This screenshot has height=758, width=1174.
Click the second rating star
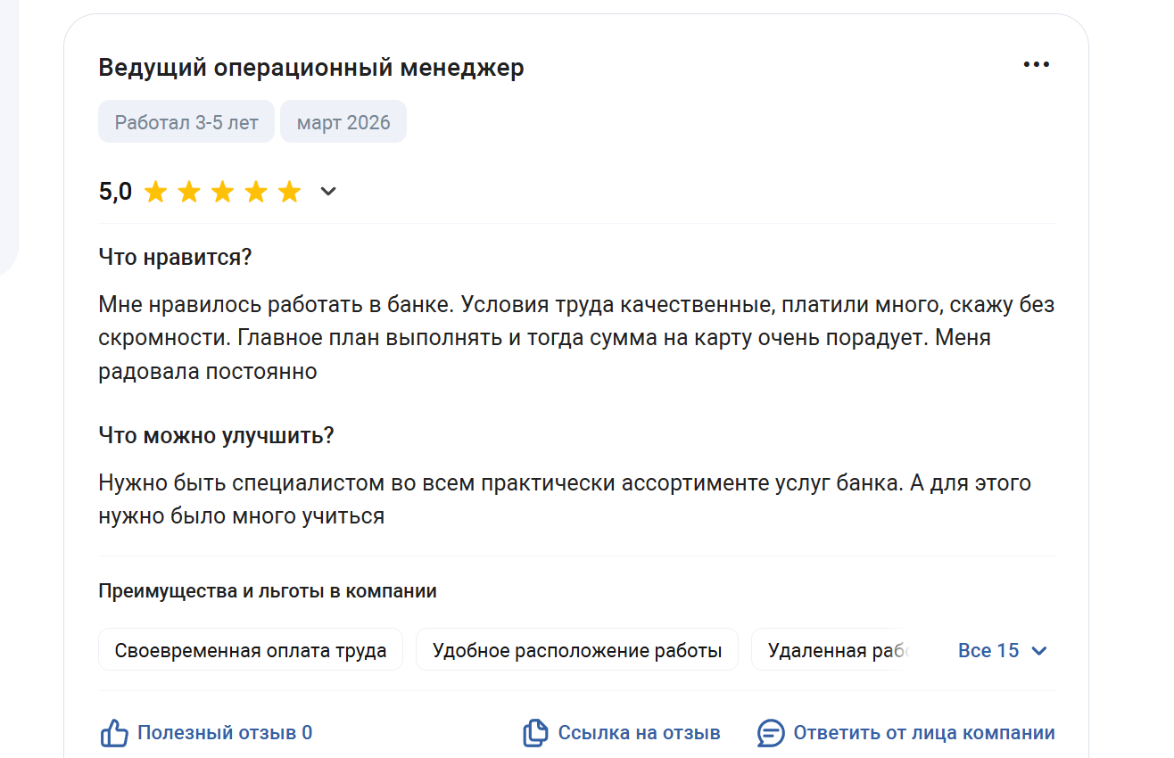point(189,192)
